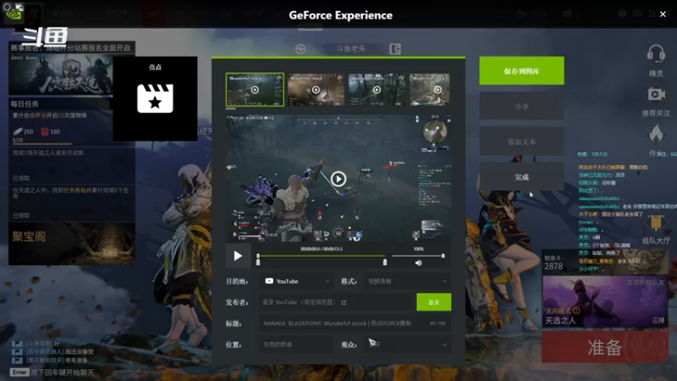Mute audio with the speaker icon

(x=418, y=262)
